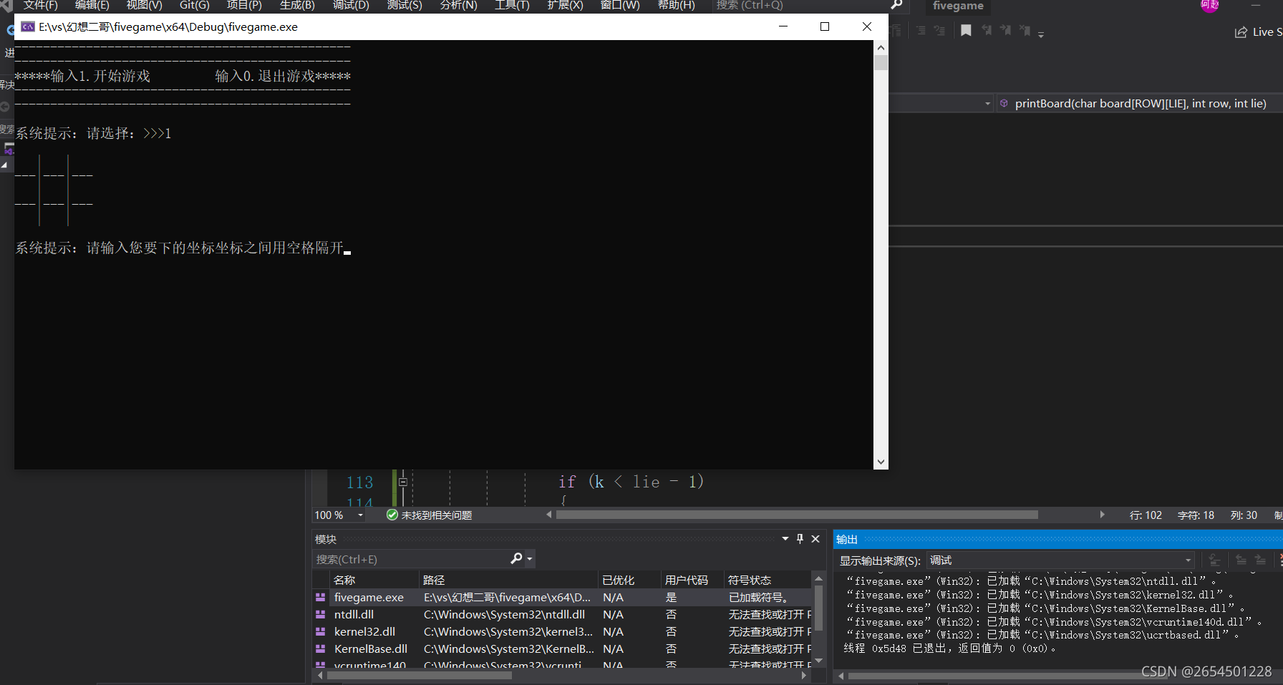Image resolution: width=1283 pixels, height=685 pixels.
Task: Click the search magnifier in 模块 search box
Action: pyautogui.click(x=516, y=558)
